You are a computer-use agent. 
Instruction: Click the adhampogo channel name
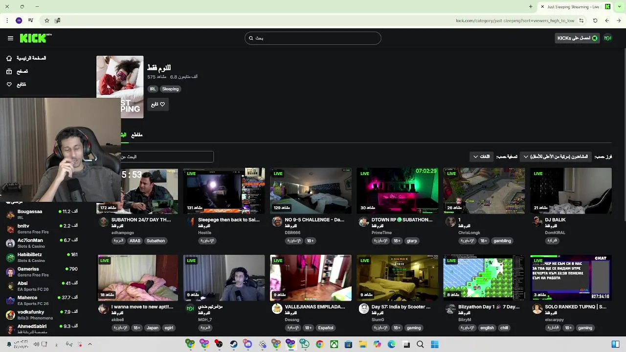point(122,233)
